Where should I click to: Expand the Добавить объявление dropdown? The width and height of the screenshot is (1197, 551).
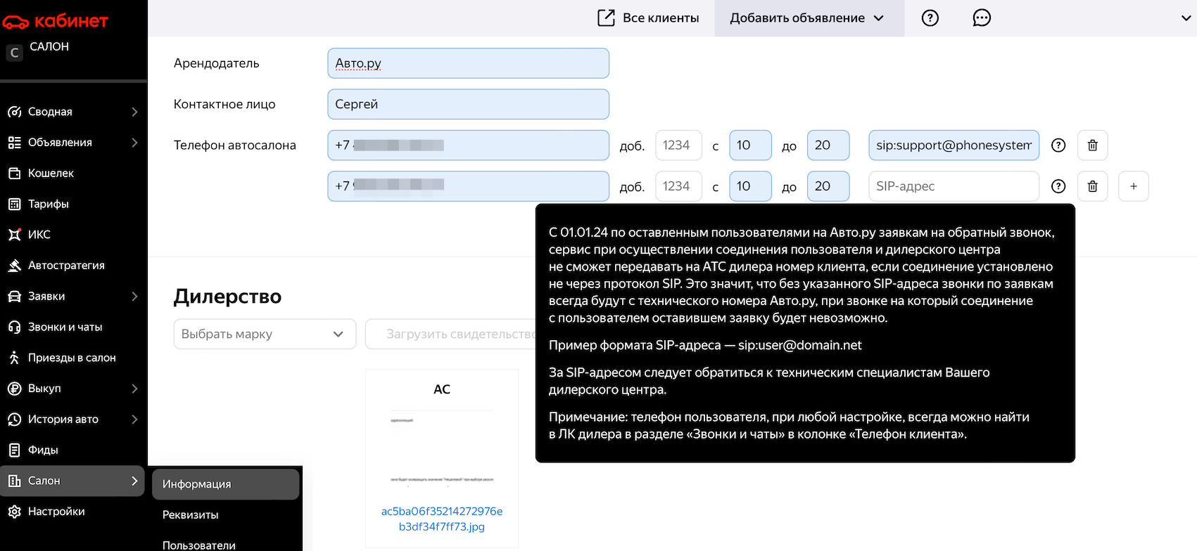[x=808, y=18]
